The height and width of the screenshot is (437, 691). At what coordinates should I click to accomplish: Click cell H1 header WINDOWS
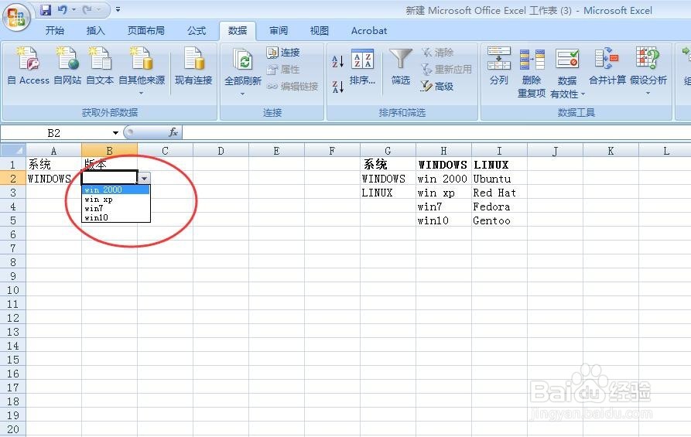click(x=443, y=164)
